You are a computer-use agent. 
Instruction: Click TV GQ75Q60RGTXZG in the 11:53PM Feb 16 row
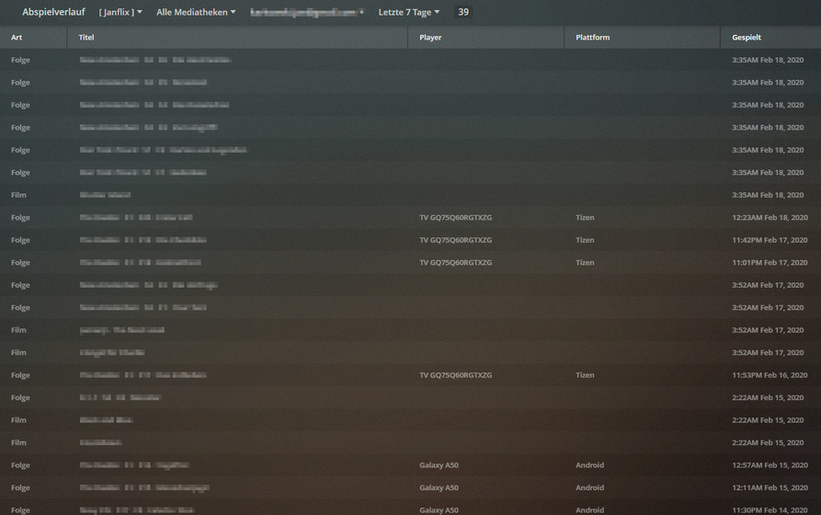pos(455,375)
